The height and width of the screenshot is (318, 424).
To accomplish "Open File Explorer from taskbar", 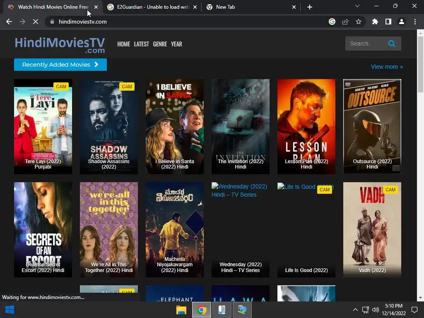I will pyautogui.click(x=181, y=310).
